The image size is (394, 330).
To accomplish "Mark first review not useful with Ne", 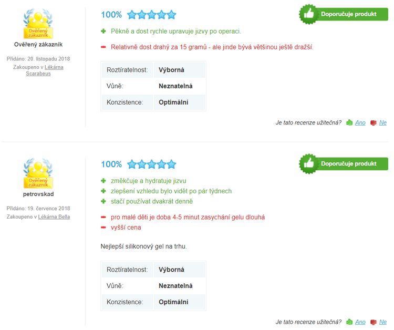I will coord(382,122).
